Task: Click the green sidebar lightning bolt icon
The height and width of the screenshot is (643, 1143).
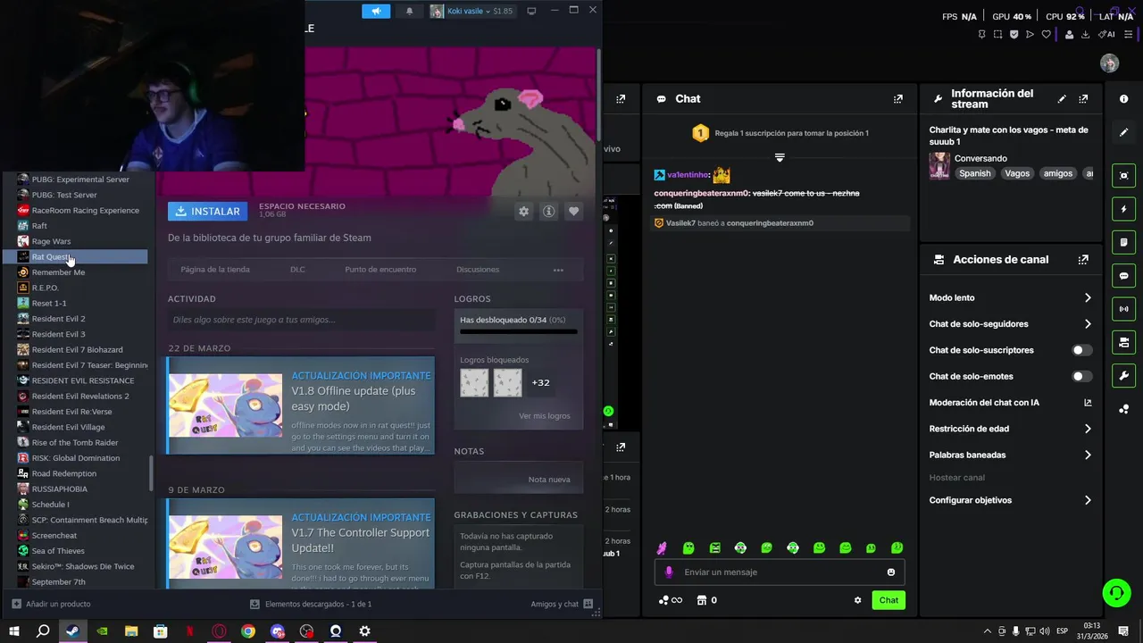Action: coord(1124,209)
